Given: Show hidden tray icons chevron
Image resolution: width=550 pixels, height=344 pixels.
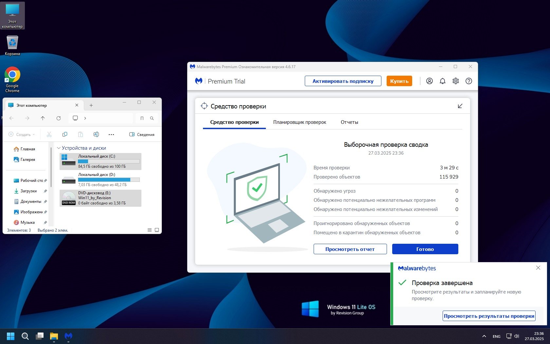Looking at the screenshot, I should [484, 336].
